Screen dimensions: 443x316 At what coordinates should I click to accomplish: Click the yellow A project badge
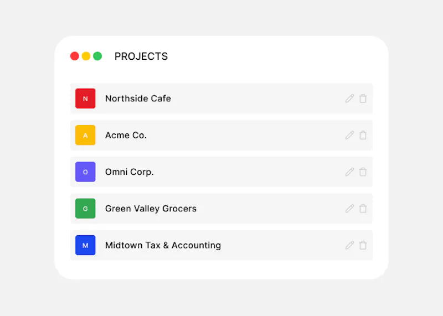tap(85, 135)
